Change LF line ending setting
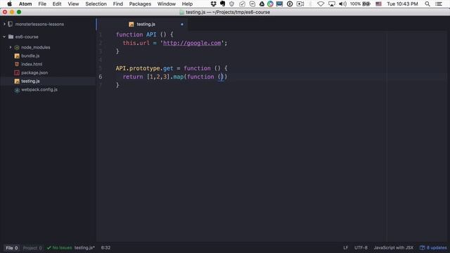 coord(345,248)
